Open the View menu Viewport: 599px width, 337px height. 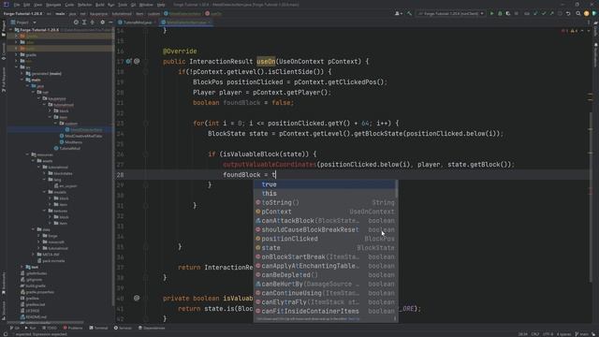(37, 5)
